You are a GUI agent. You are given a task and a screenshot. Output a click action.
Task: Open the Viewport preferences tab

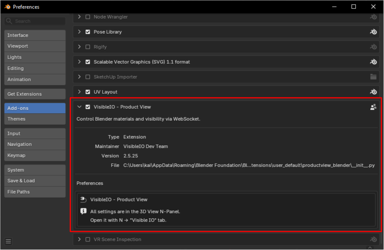coord(35,46)
